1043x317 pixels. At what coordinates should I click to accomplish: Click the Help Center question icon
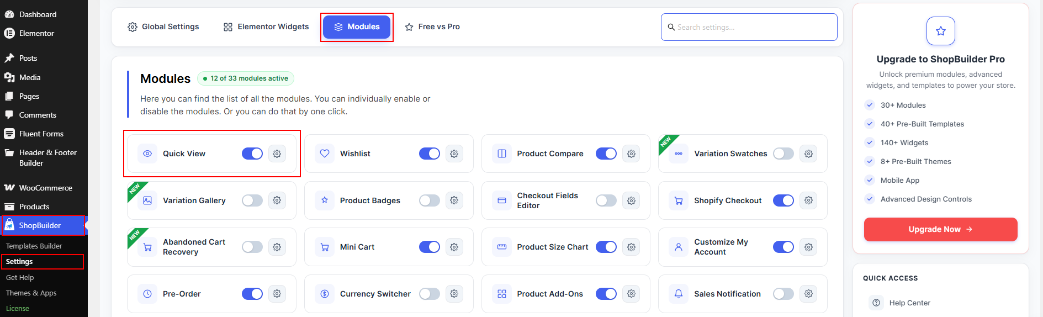tap(876, 303)
